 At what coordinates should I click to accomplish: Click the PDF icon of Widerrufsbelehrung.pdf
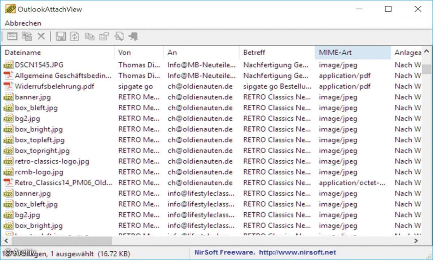click(8, 87)
